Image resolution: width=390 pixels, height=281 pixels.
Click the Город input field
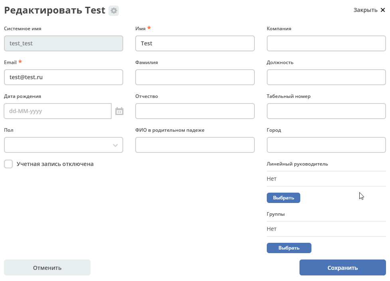click(326, 145)
